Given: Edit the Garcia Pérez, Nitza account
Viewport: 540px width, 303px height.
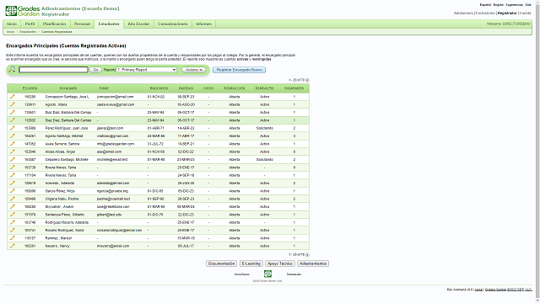Looking at the screenshot, I should click(13, 191).
